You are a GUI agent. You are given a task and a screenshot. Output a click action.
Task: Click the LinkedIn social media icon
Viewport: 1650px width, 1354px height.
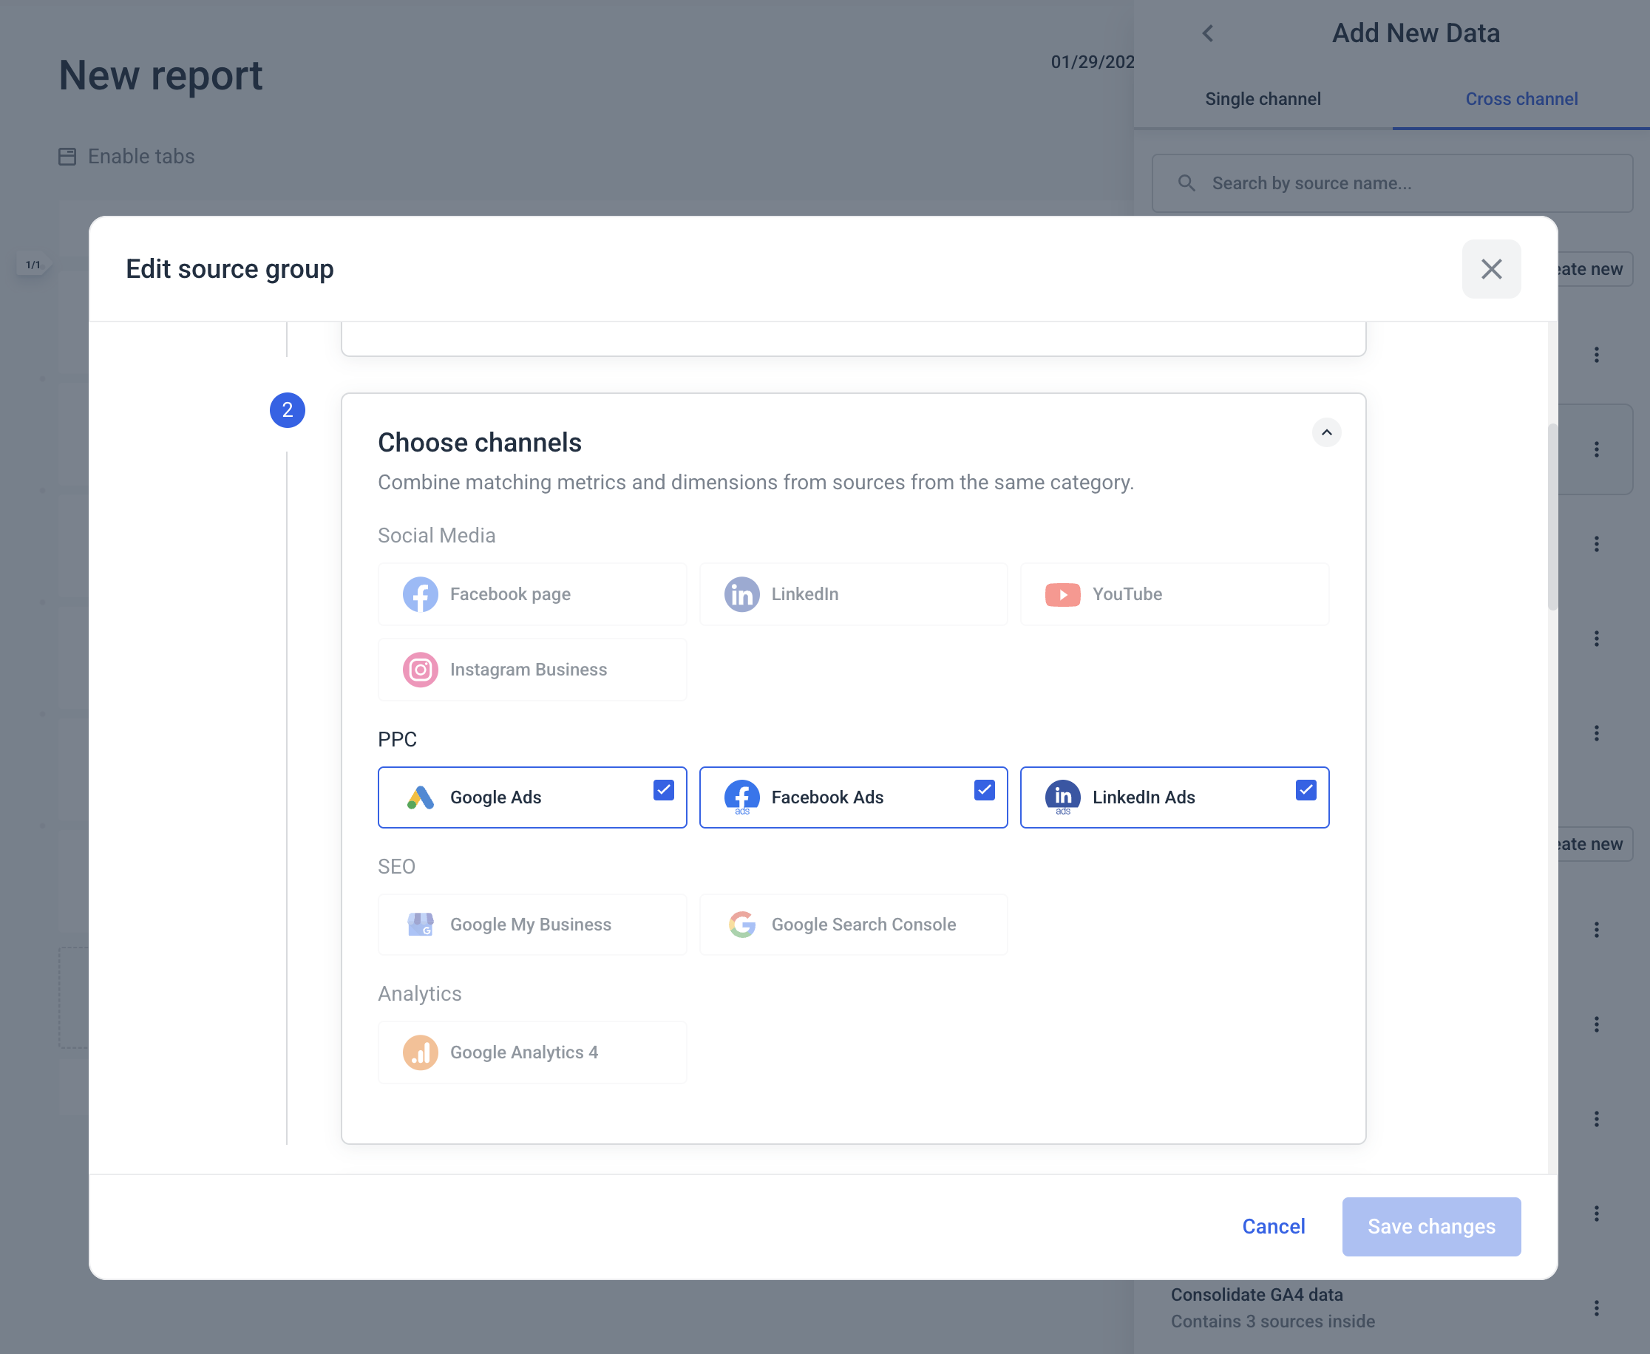741,594
